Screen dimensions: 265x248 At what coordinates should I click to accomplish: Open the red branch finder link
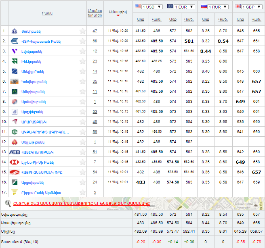pyautogui.click(x=82, y=204)
